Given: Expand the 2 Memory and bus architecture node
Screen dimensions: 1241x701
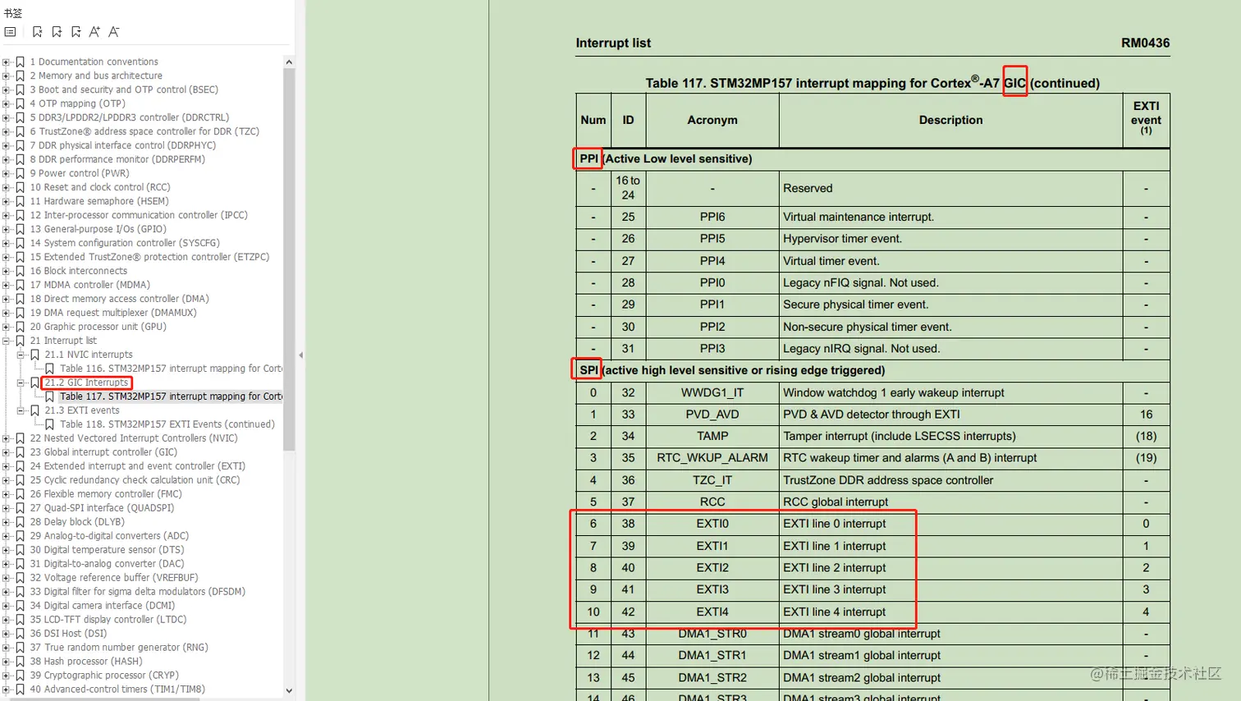Looking at the screenshot, I should pyautogui.click(x=7, y=76).
